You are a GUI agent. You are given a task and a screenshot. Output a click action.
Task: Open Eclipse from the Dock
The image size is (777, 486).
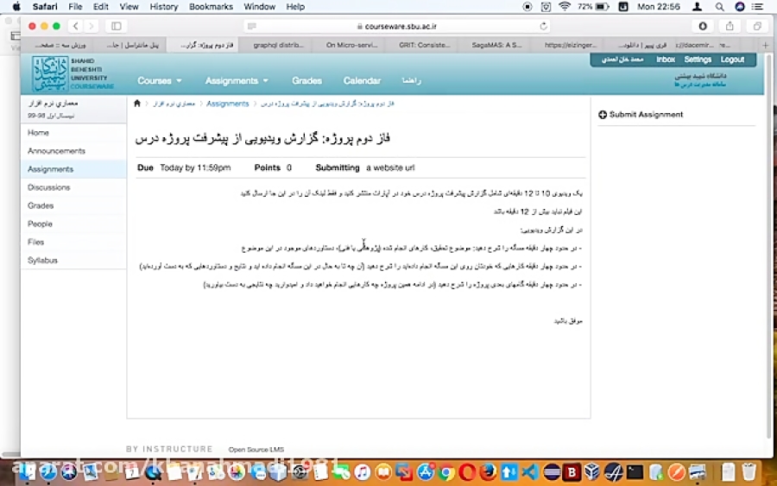tap(551, 471)
